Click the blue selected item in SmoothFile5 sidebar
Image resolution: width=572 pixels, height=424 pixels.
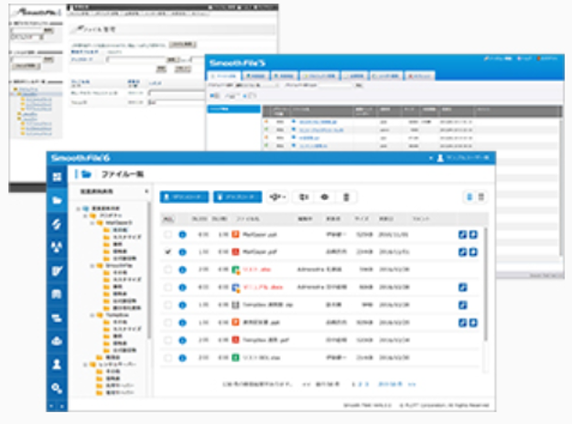coord(234,109)
